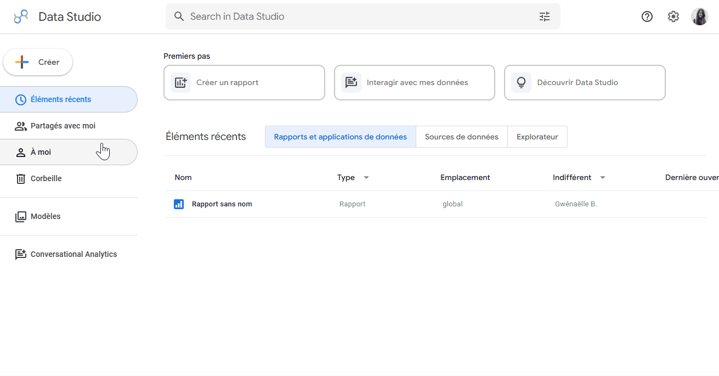Viewport: 719px width, 376px height.
Task: Open Corbeille in sidebar
Action: pyautogui.click(x=69, y=178)
